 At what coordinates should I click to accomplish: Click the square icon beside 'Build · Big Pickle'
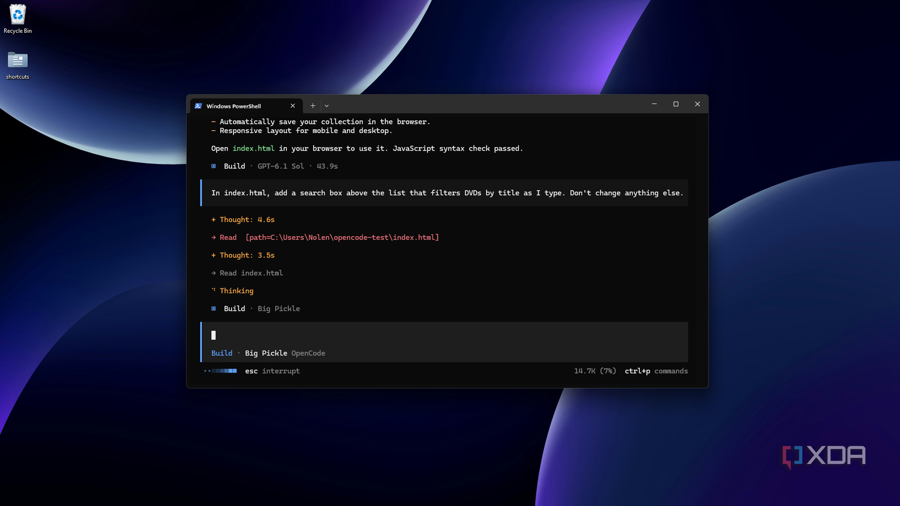tap(214, 309)
